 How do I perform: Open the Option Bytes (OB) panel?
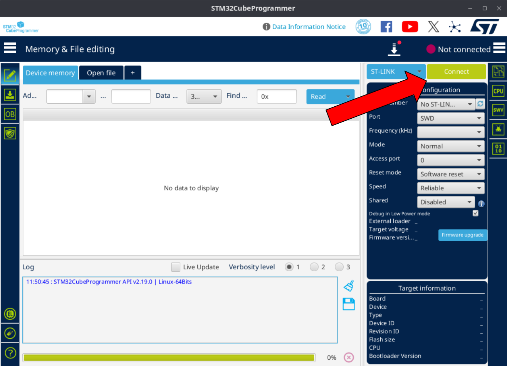pos(10,114)
